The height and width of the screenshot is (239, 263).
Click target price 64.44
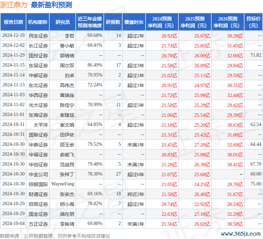coord(256,144)
